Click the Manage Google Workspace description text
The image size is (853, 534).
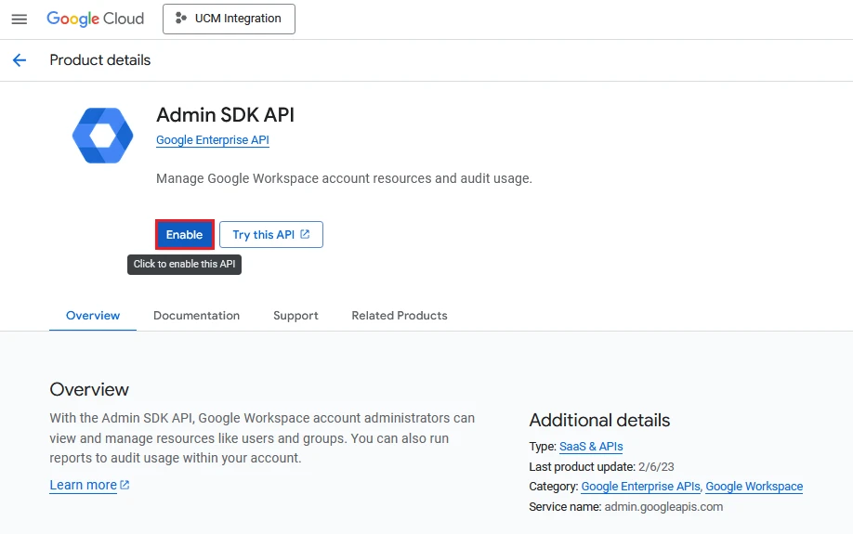pyautogui.click(x=344, y=178)
